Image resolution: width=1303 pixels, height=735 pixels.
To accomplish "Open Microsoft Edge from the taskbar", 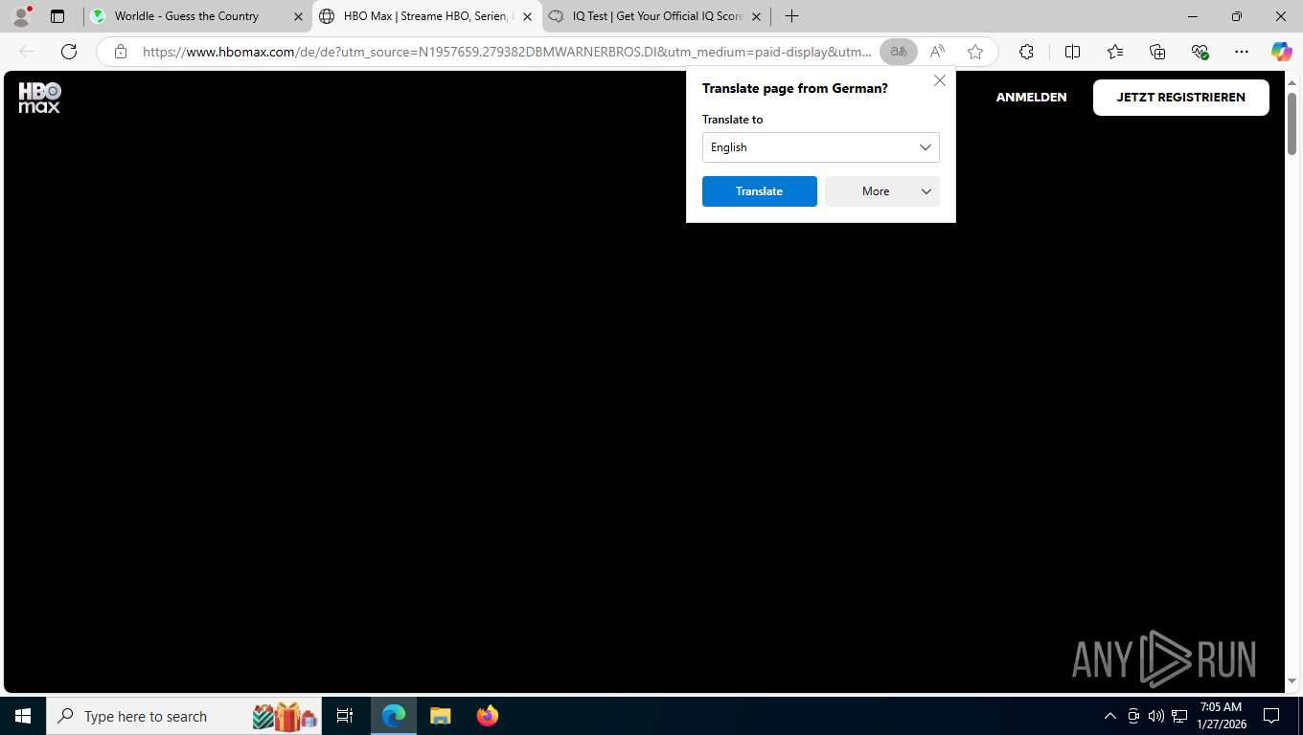I will coord(394,716).
